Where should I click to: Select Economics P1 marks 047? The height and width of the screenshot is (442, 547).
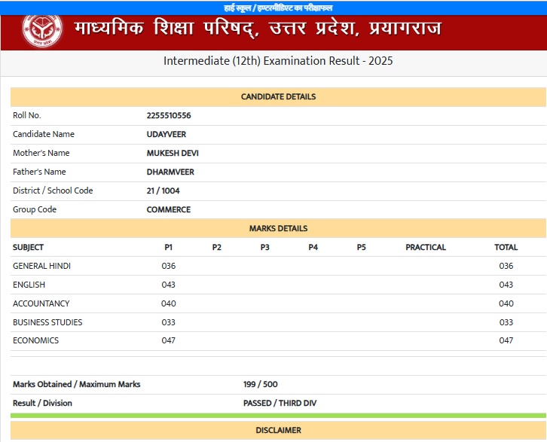[169, 340]
